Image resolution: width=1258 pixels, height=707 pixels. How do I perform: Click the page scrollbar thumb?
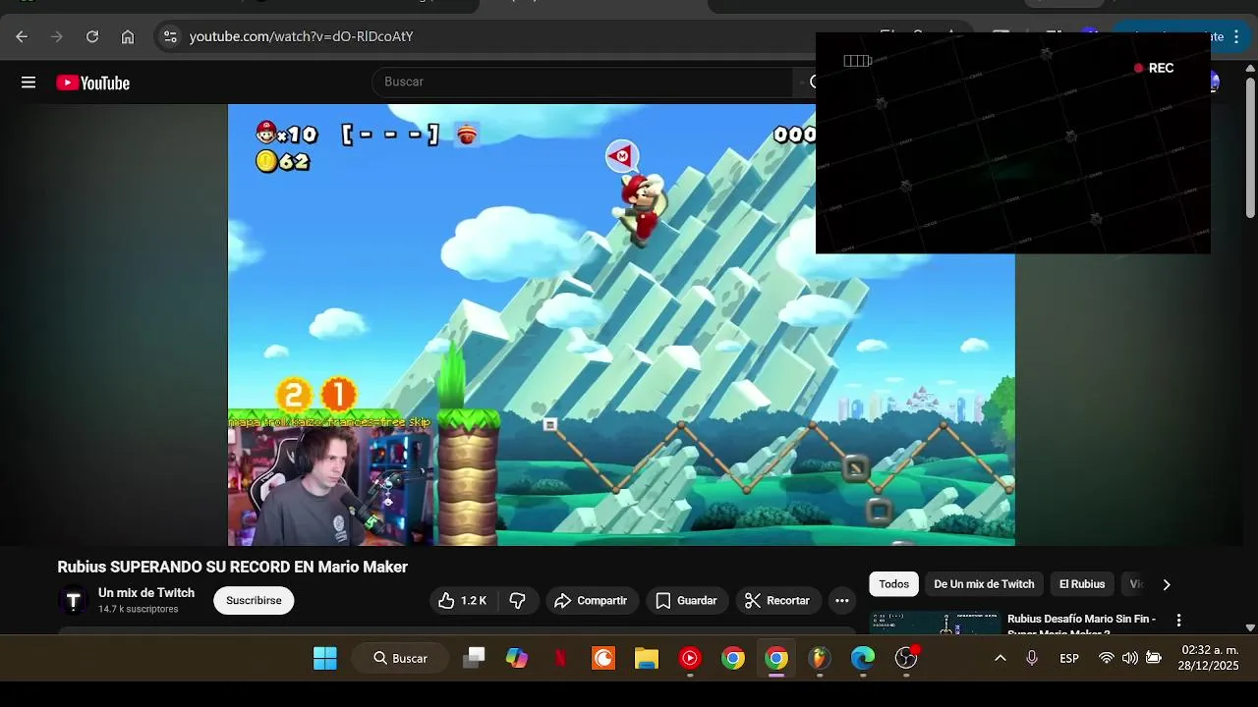point(1250,147)
